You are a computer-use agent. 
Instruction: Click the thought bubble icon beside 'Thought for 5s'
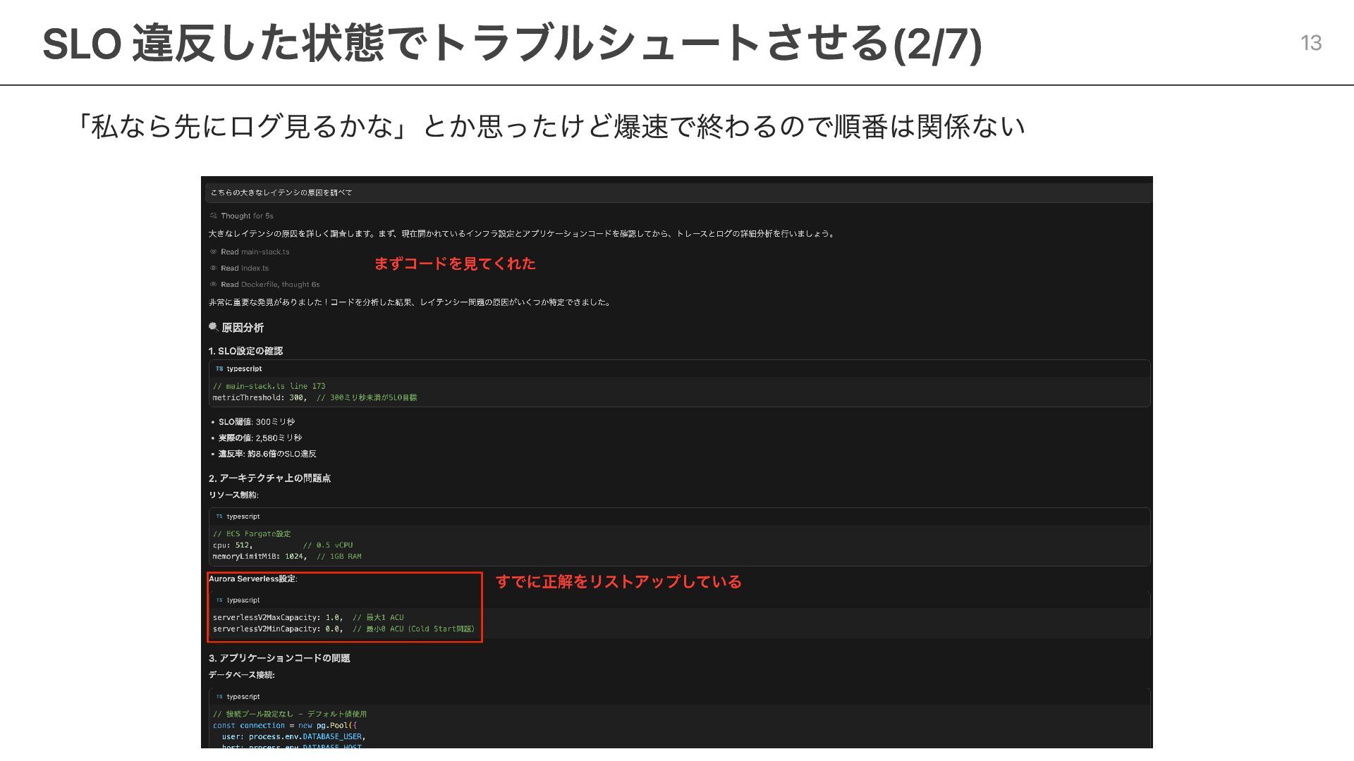tap(213, 216)
